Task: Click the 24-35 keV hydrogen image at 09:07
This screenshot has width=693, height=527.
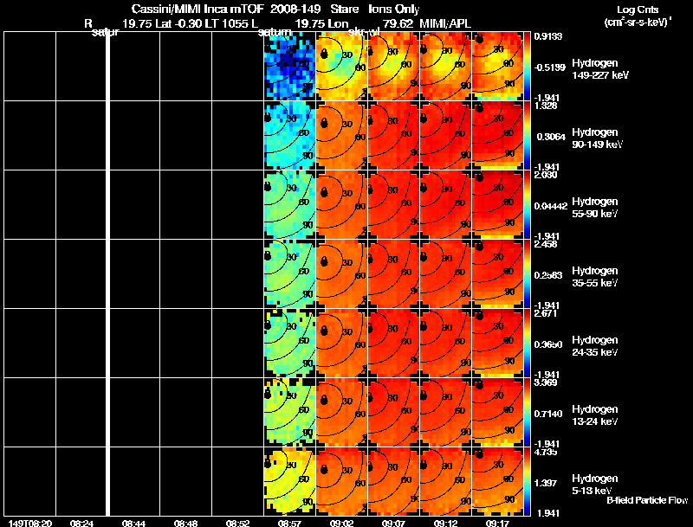Action: 393,343
